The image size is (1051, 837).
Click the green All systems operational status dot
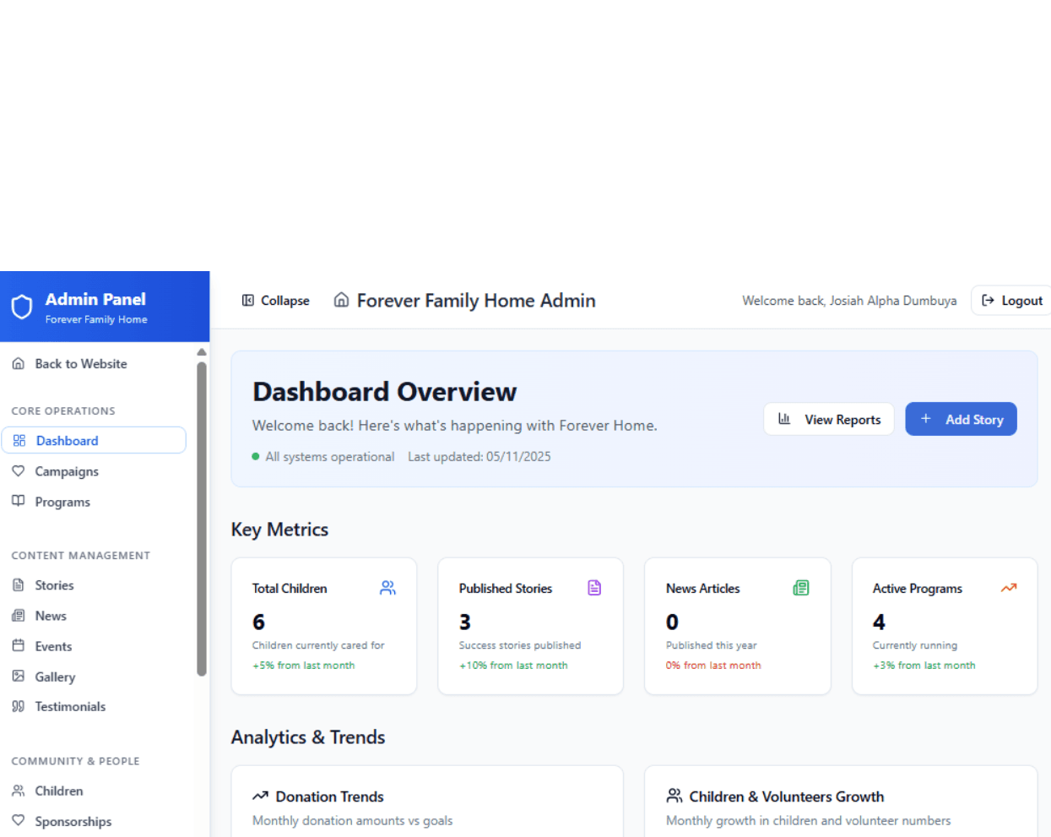coord(256,456)
